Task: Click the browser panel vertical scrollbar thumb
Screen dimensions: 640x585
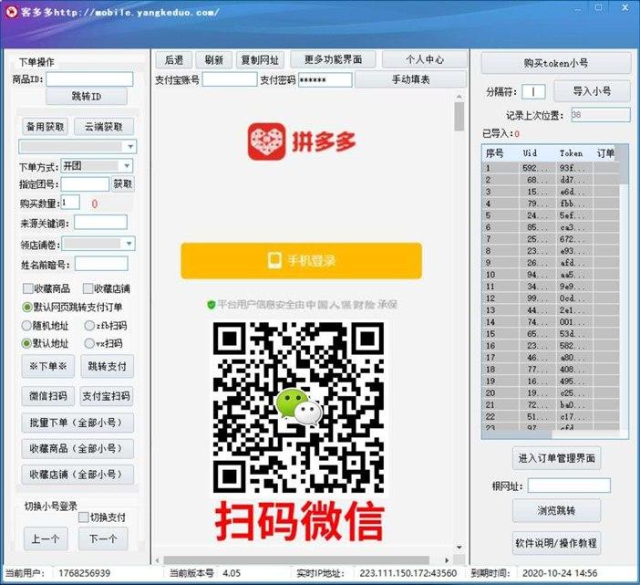Action: pos(459,117)
